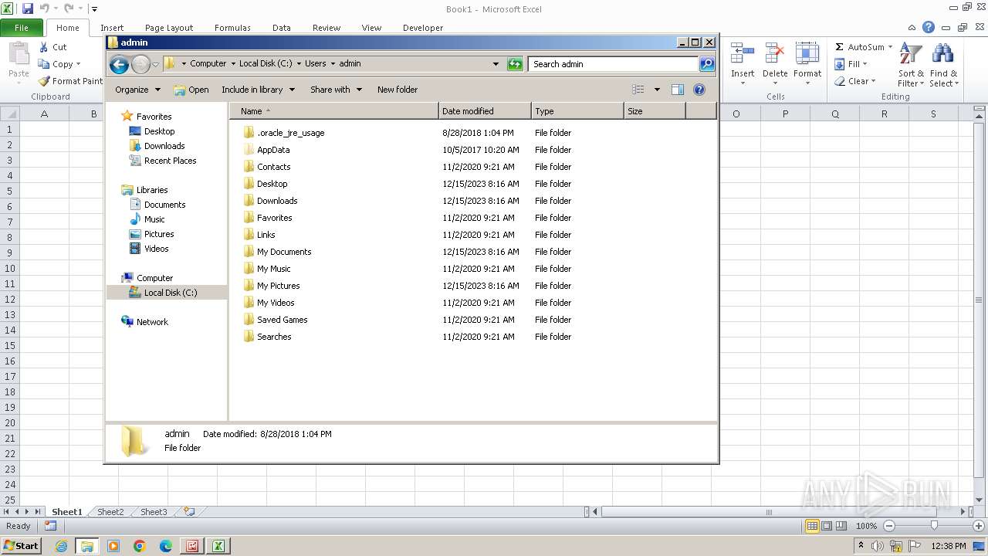
Task: Open the Organize dropdown menu
Action: [x=137, y=90]
